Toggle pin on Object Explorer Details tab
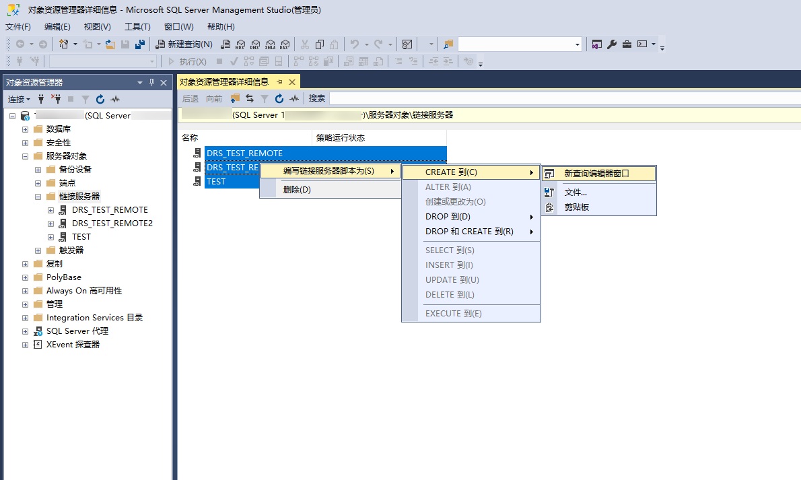Screen dimensions: 801x480 click(x=279, y=81)
